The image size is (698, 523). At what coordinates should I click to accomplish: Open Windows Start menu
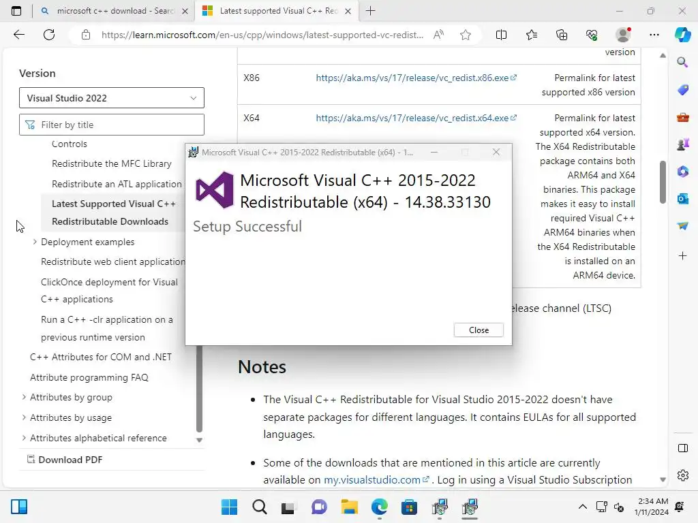click(x=229, y=507)
